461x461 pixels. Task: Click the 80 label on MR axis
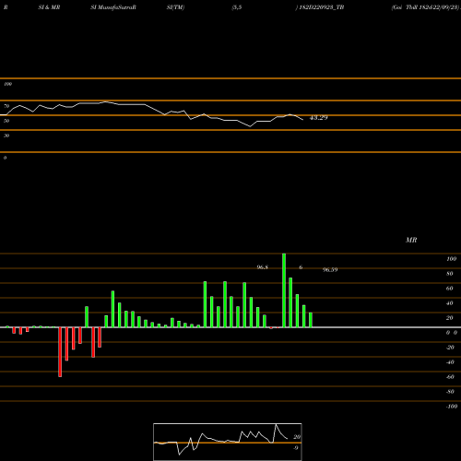450,274
